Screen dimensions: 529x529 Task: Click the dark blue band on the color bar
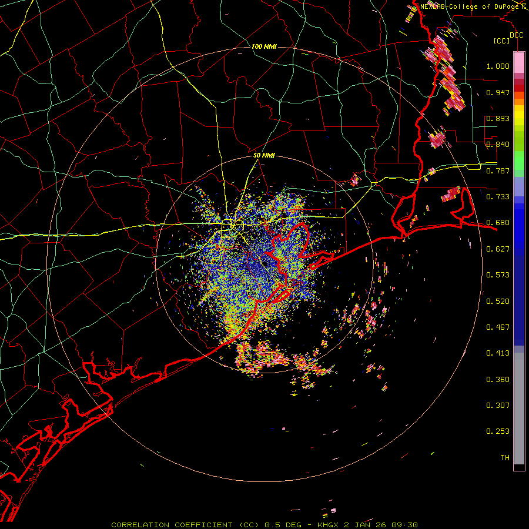tap(519, 300)
